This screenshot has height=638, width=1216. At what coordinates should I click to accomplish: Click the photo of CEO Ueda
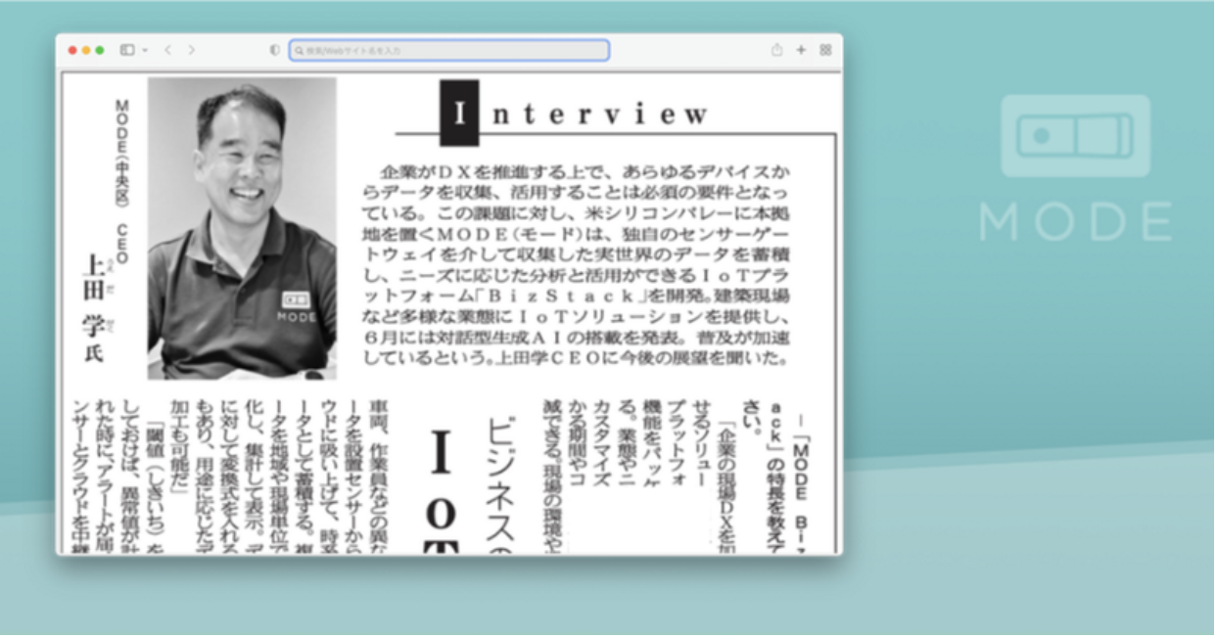(242, 228)
